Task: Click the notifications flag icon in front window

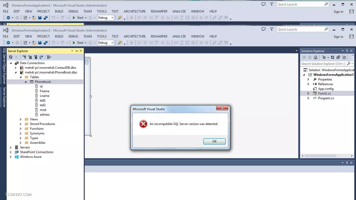Action: 272,29
